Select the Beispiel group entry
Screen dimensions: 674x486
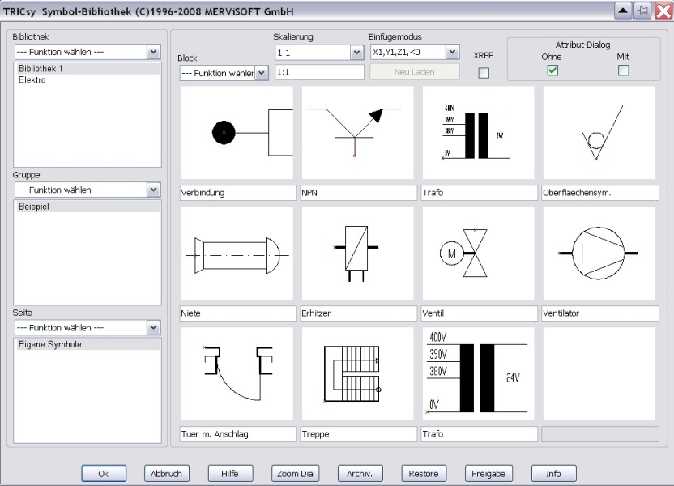click(x=87, y=207)
